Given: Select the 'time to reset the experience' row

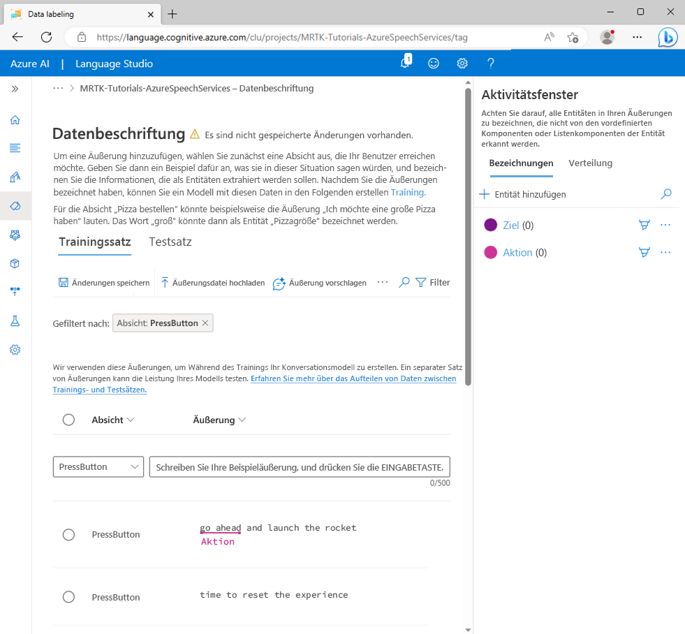Looking at the screenshot, I should [68, 597].
